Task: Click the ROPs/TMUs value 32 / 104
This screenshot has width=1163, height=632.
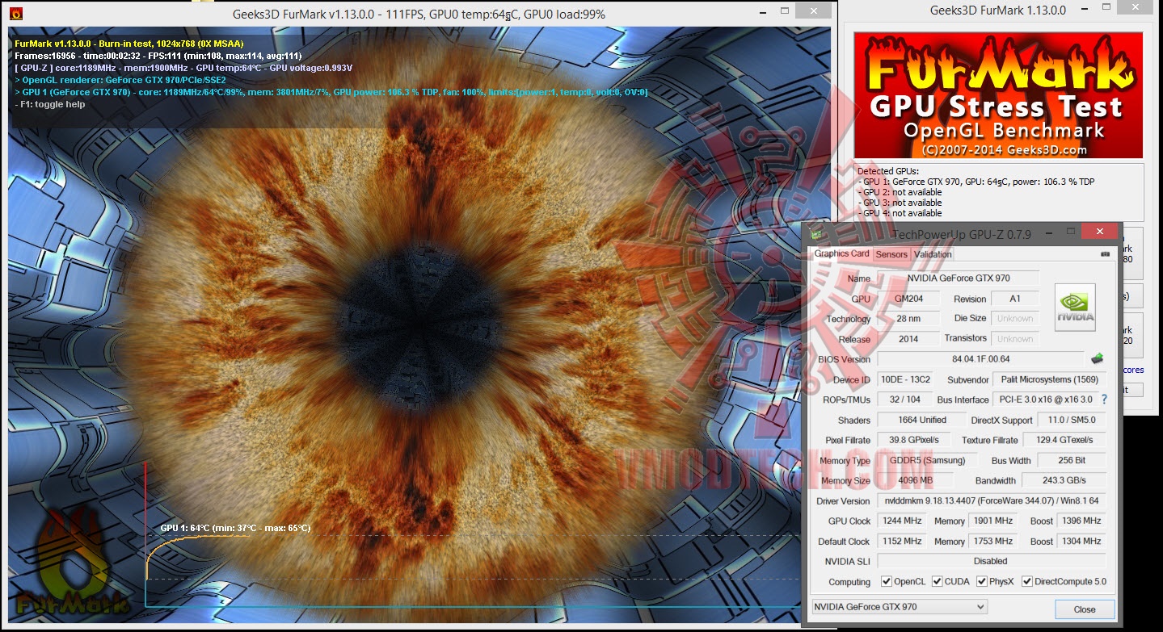Action: pyautogui.click(x=904, y=400)
